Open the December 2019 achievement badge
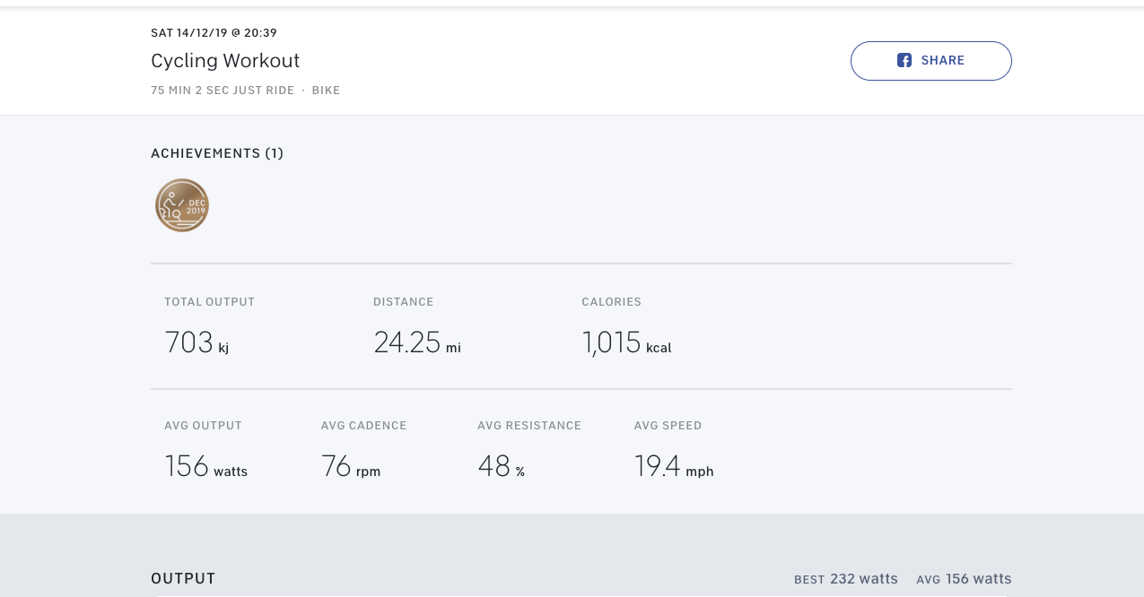This screenshot has height=597, width=1144. 182,205
